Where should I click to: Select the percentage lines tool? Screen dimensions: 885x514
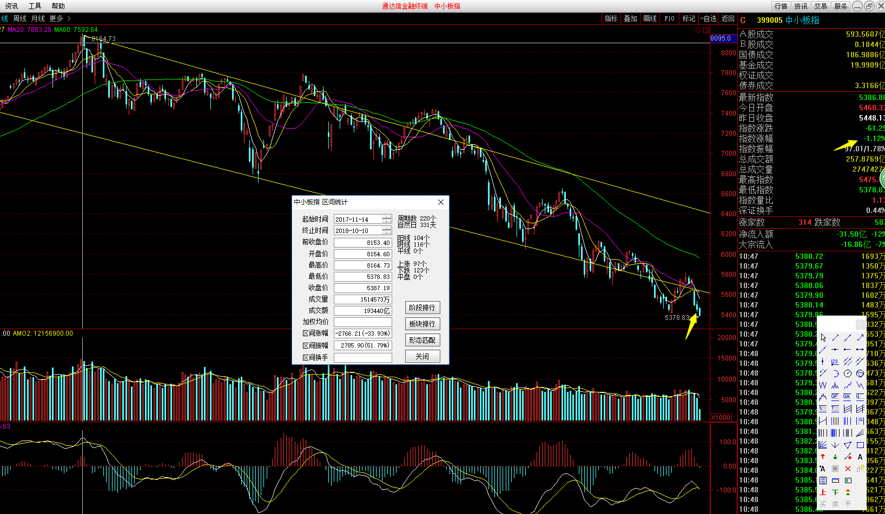point(823,409)
